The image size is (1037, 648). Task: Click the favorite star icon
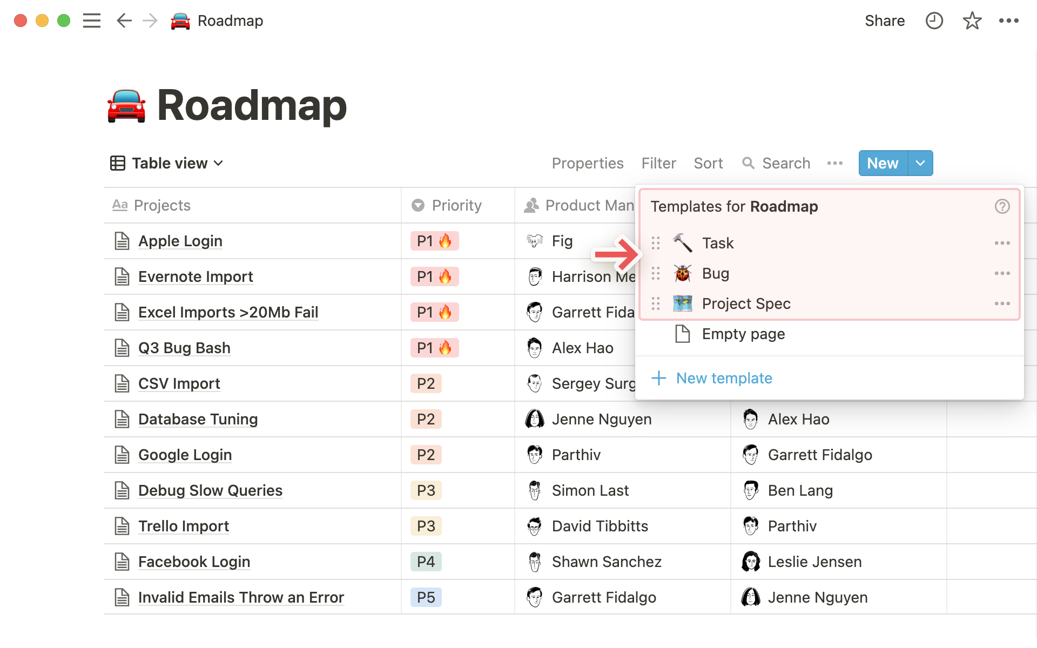coord(971,21)
